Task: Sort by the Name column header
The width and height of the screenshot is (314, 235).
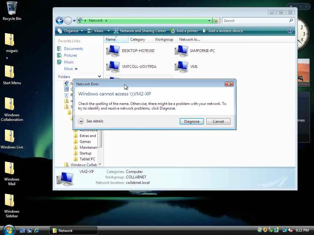Action: 116,39
